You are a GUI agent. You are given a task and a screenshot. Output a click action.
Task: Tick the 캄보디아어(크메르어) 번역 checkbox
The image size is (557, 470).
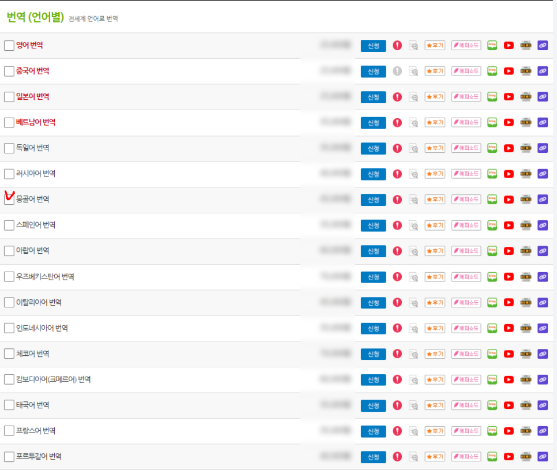coord(9,379)
